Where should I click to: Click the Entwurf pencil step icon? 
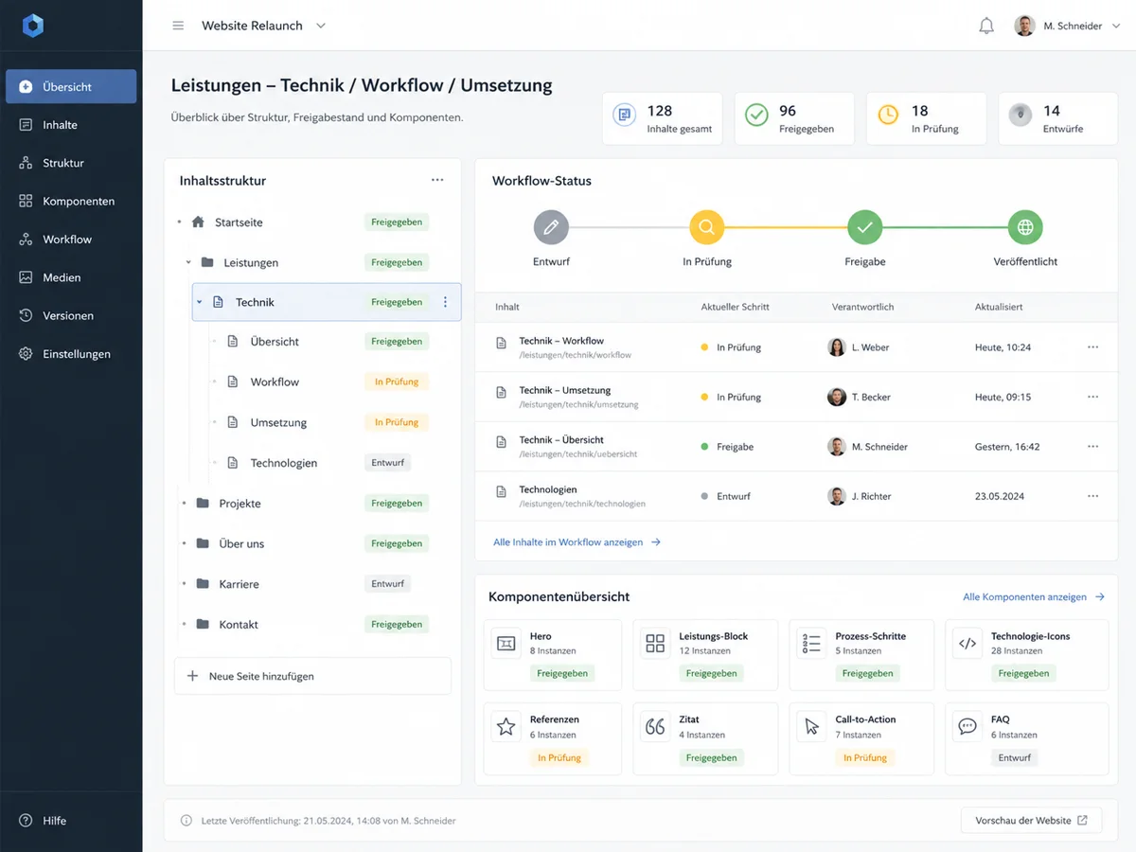click(x=551, y=227)
